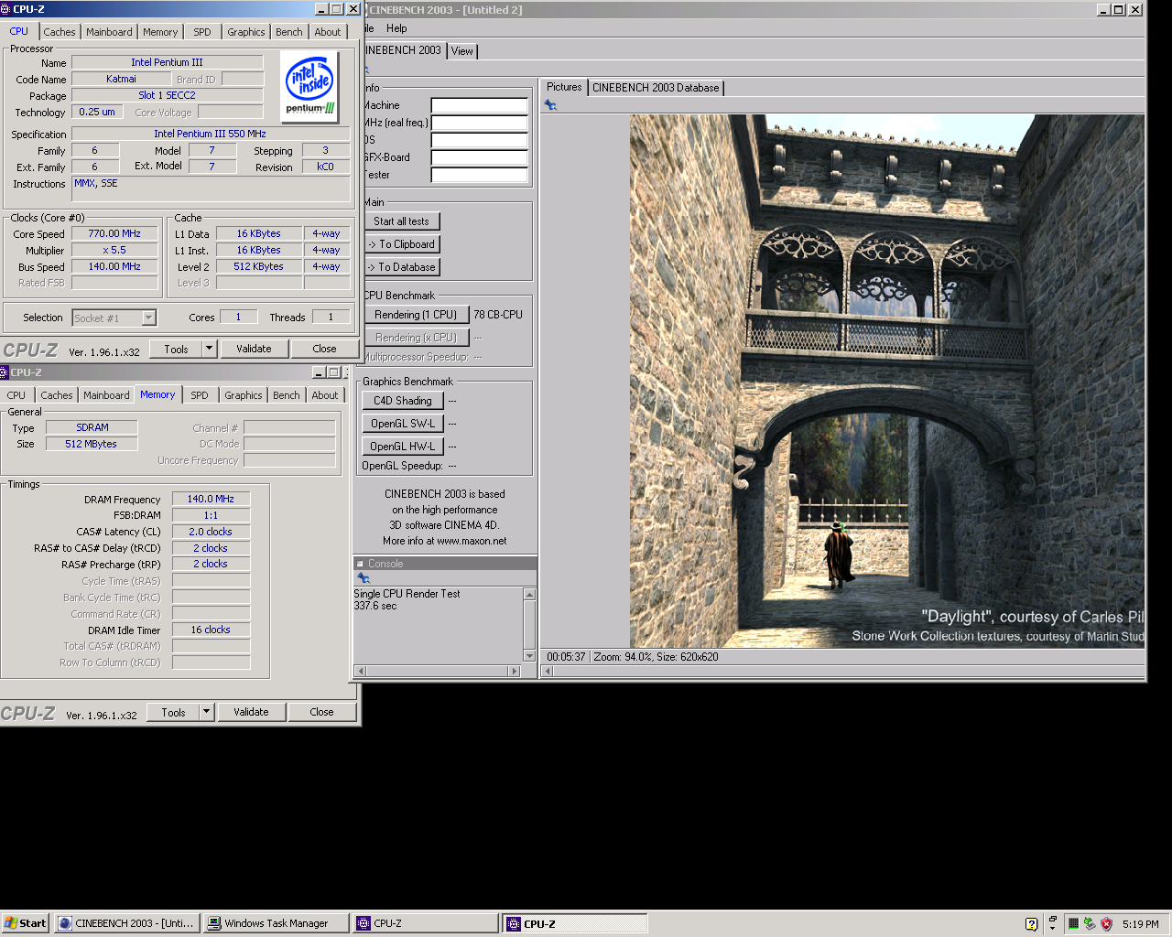Click the Intel Inside Pentium III logo
The width and height of the screenshot is (1172, 937).
pyautogui.click(x=310, y=87)
